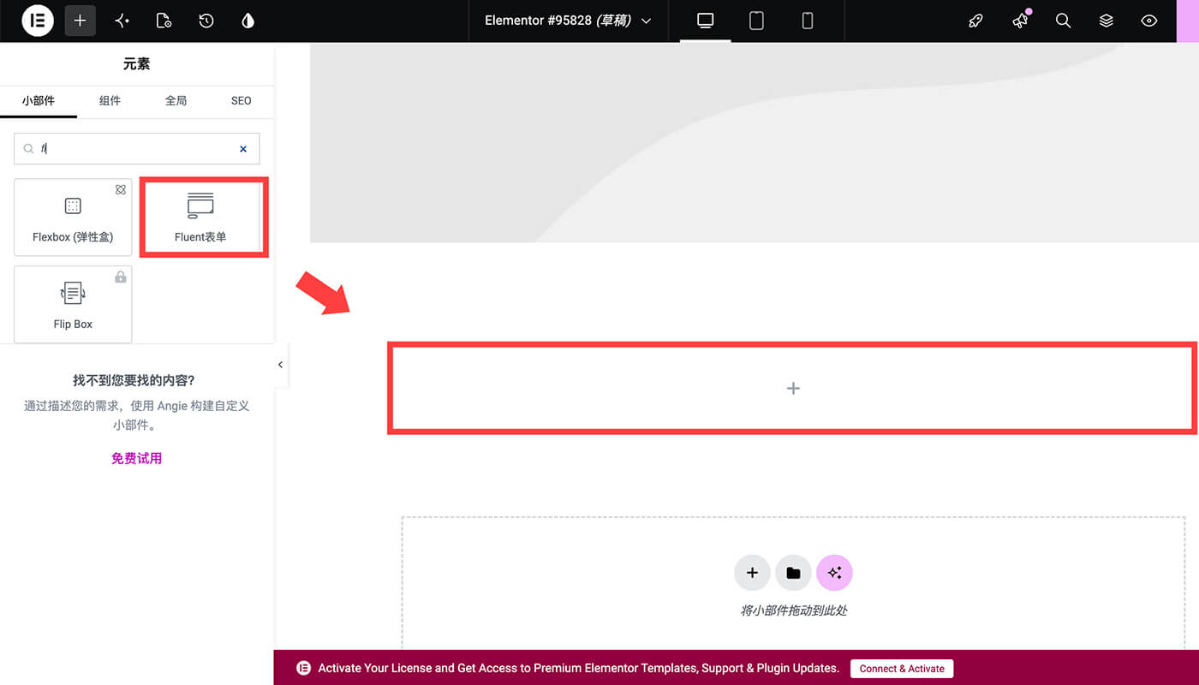Click the rocket icon in top bar

point(975,21)
